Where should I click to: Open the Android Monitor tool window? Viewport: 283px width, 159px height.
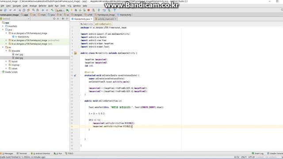(40, 153)
